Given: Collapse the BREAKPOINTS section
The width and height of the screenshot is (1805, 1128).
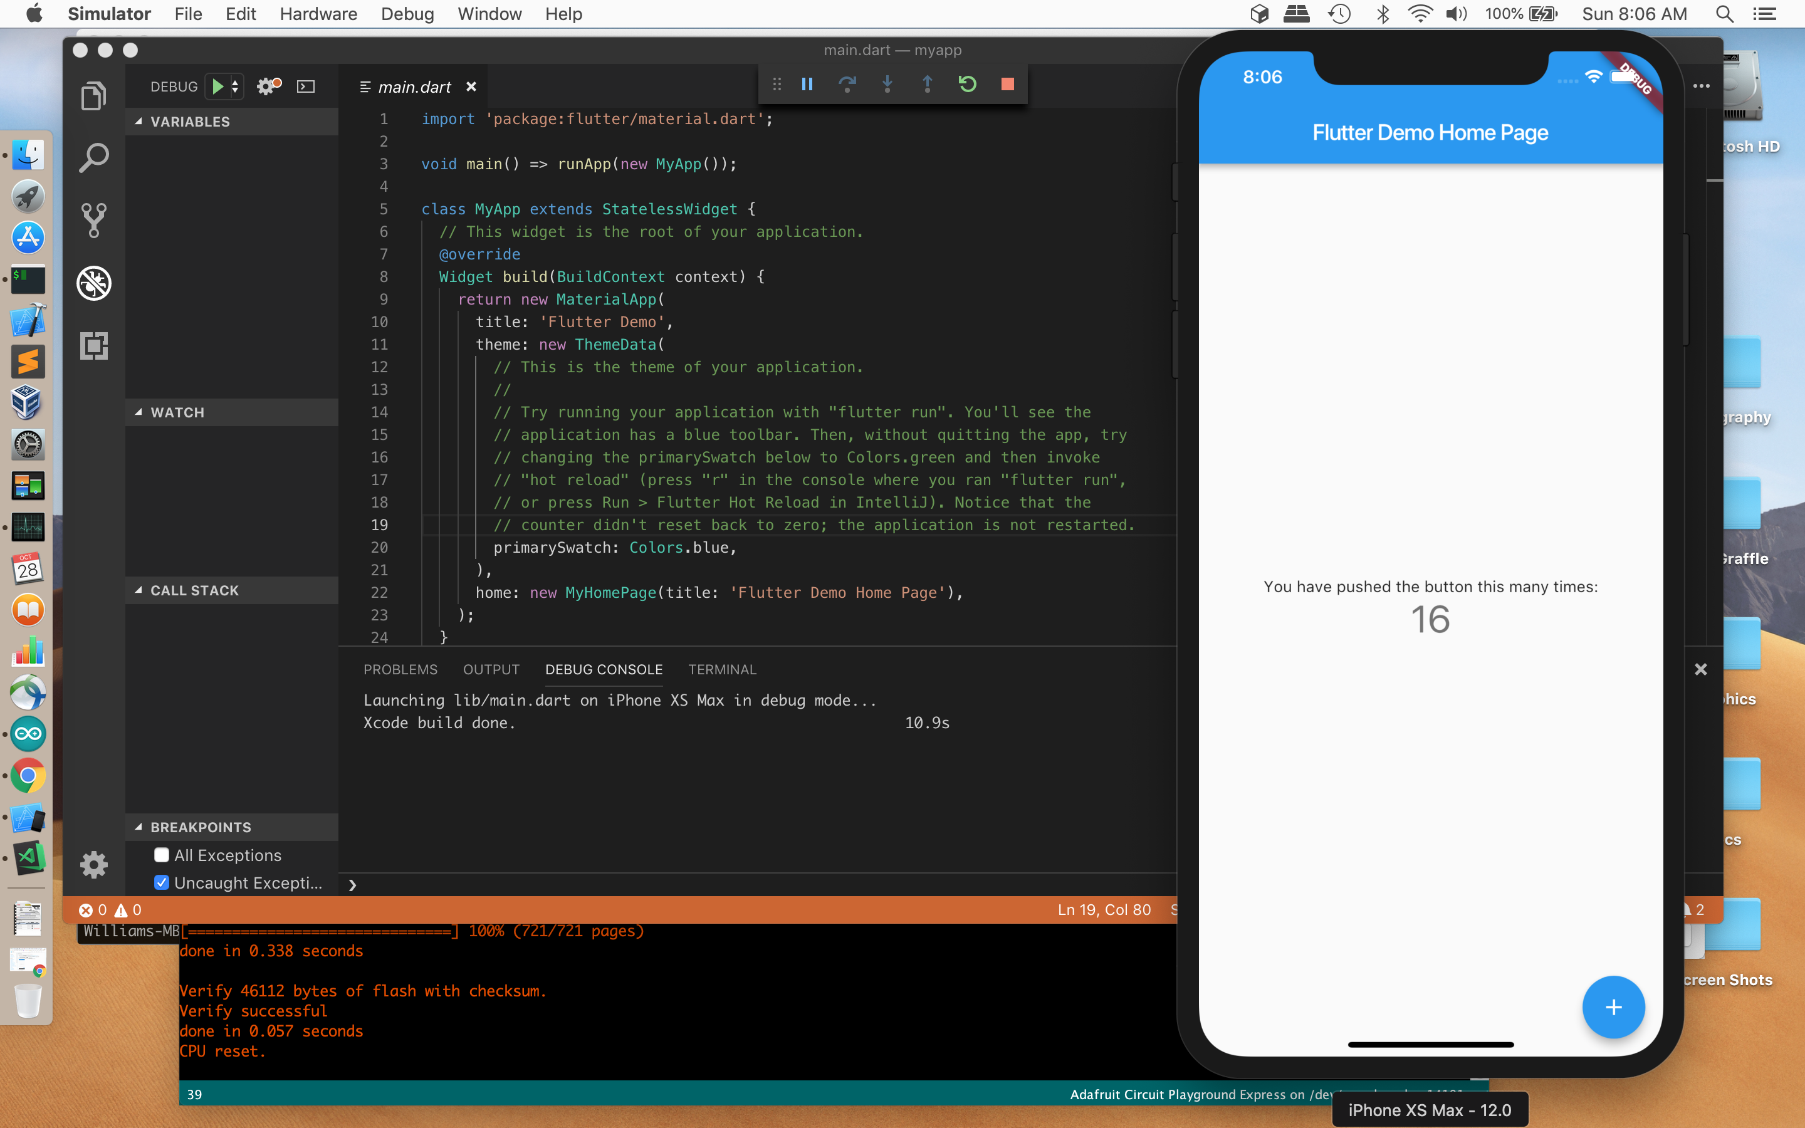Looking at the screenshot, I should click(x=231, y=827).
